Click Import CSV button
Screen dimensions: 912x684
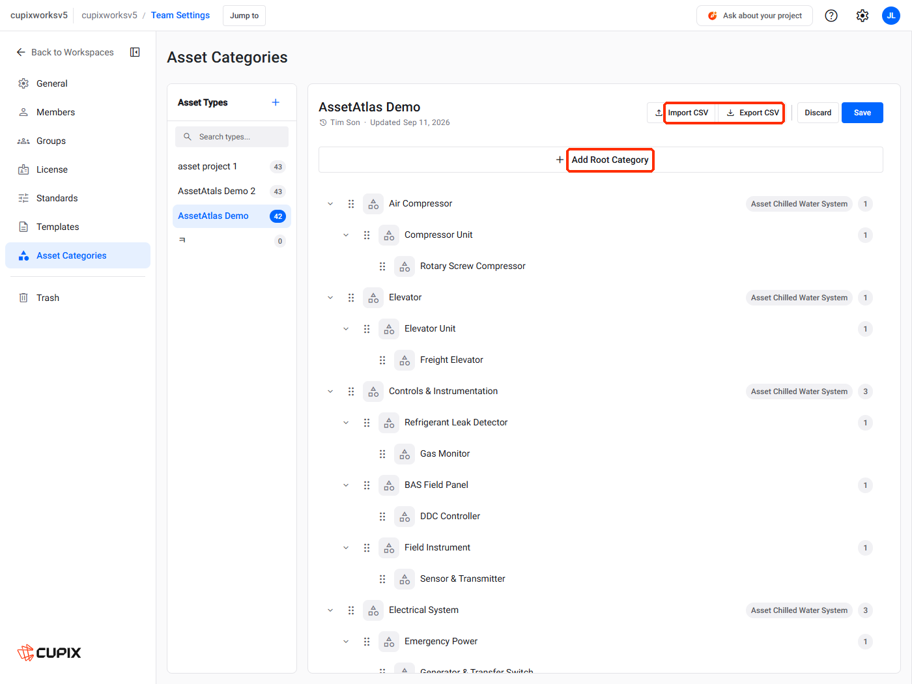click(x=681, y=113)
